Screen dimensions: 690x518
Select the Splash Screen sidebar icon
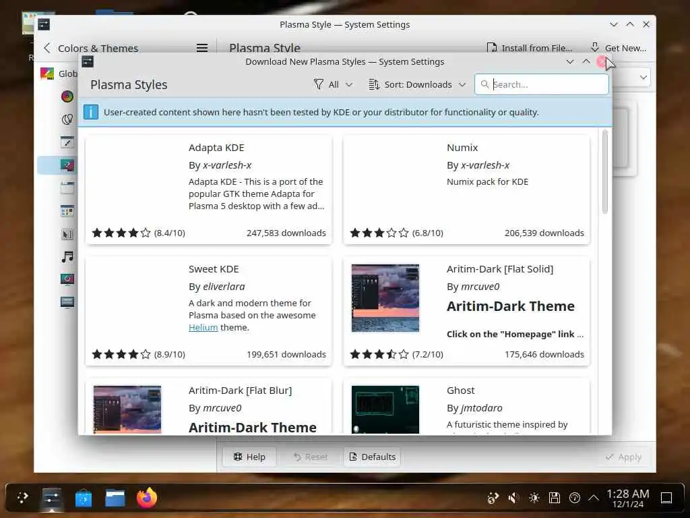pos(67,279)
